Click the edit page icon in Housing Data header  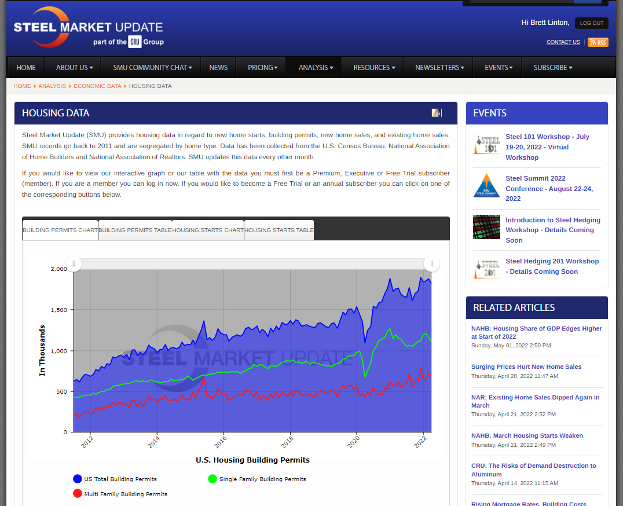pyautogui.click(x=437, y=113)
